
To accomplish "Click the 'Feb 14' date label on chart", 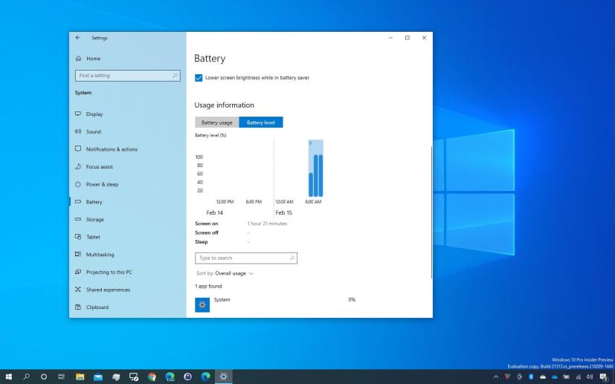I will click(x=215, y=212).
